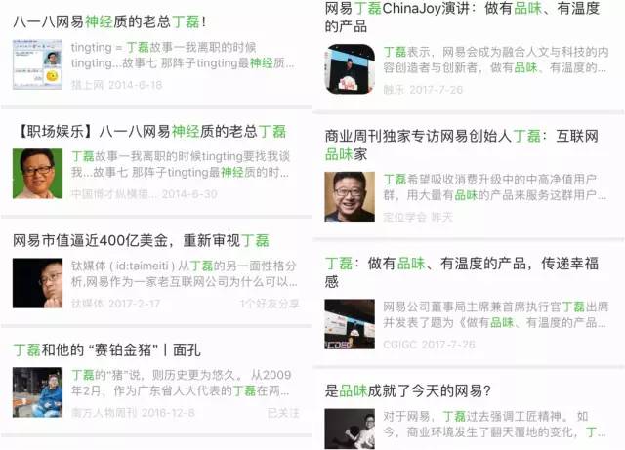Click the chat window screenshot thumbnail
625x450 pixels.
point(37,64)
